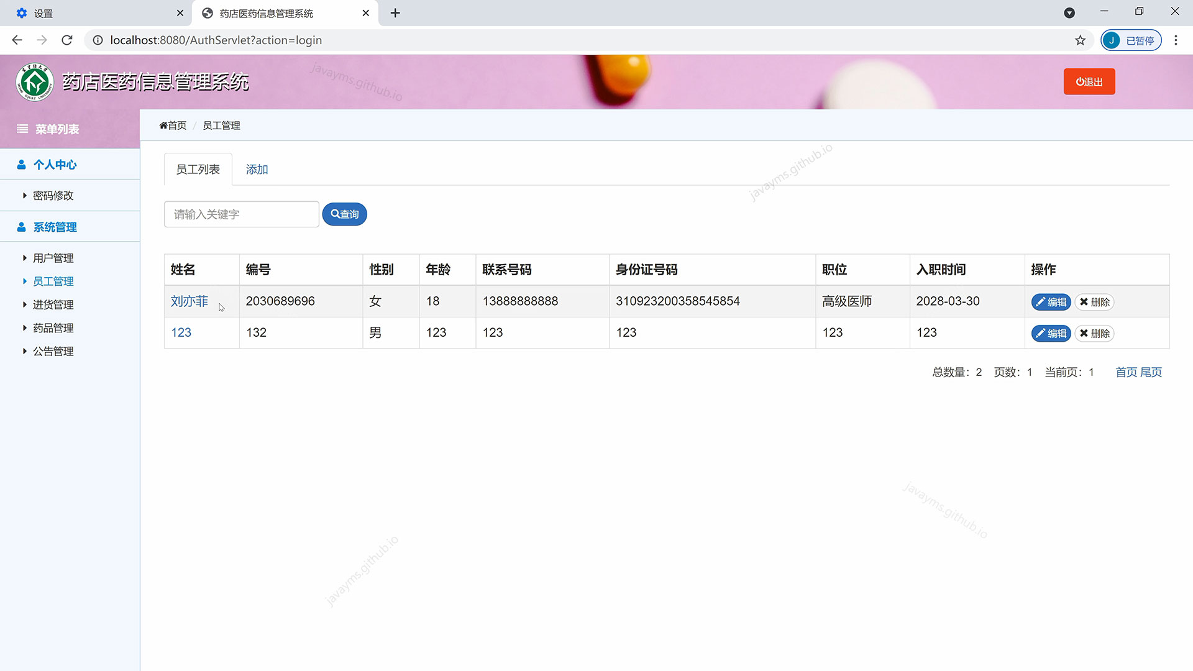This screenshot has width=1193, height=671.
Task: Open the 菜单列表 menu list header
Action: pyautogui.click(x=56, y=129)
